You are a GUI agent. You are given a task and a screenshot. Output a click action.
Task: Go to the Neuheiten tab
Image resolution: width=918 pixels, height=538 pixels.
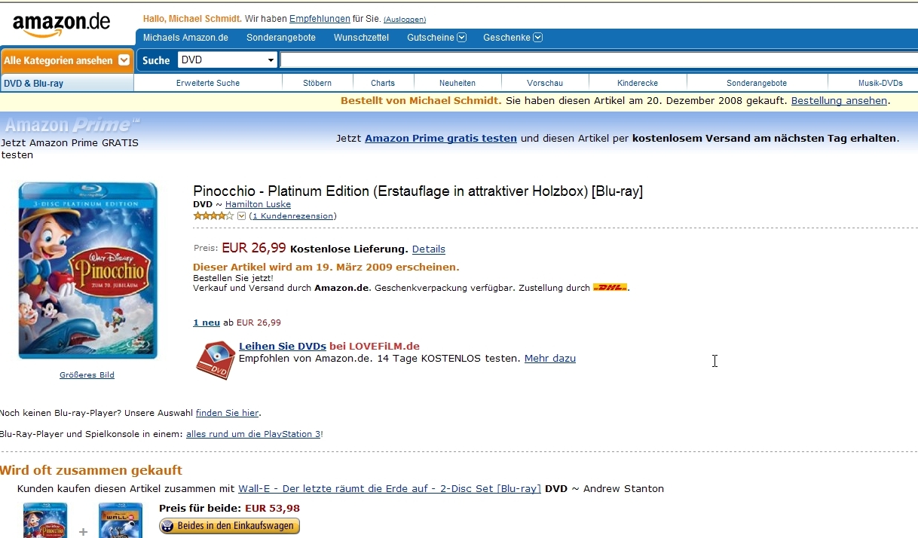pos(457,83)
